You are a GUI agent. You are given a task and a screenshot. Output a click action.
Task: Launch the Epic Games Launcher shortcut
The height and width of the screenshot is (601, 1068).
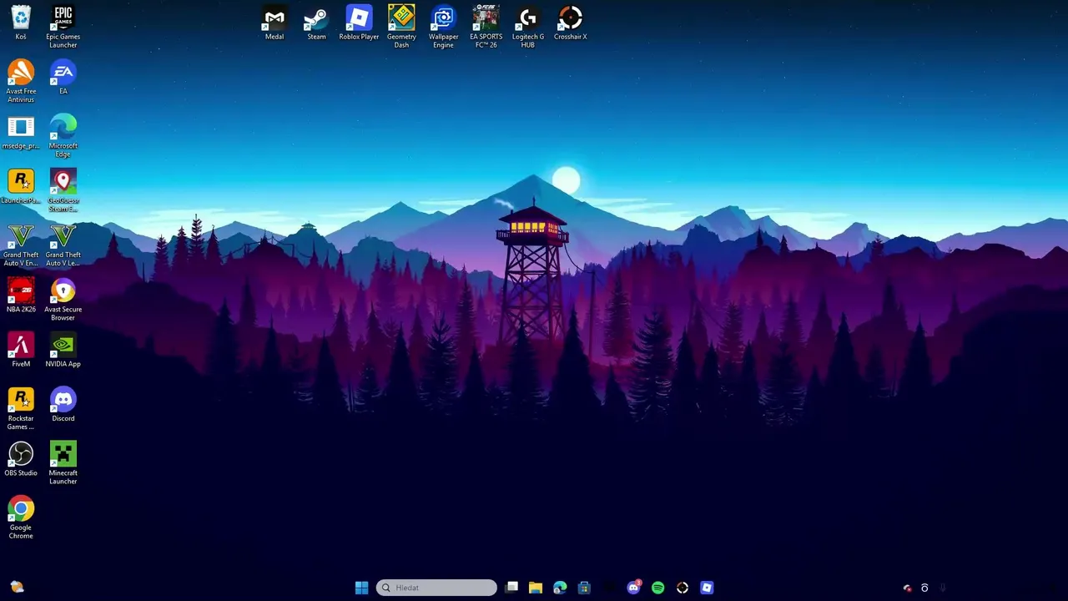coord(63,27)
